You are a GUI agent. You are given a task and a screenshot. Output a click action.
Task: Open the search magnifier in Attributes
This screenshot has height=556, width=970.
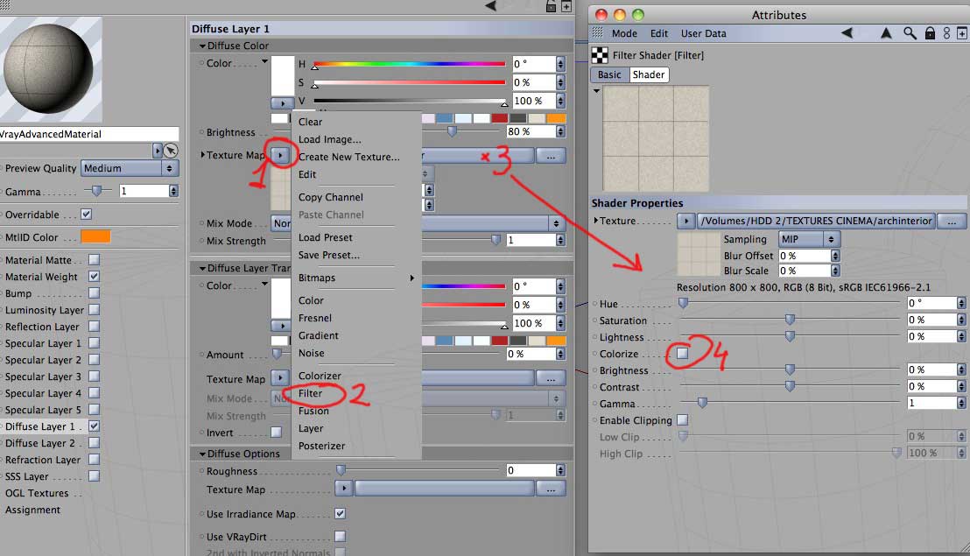click(910, 32)
